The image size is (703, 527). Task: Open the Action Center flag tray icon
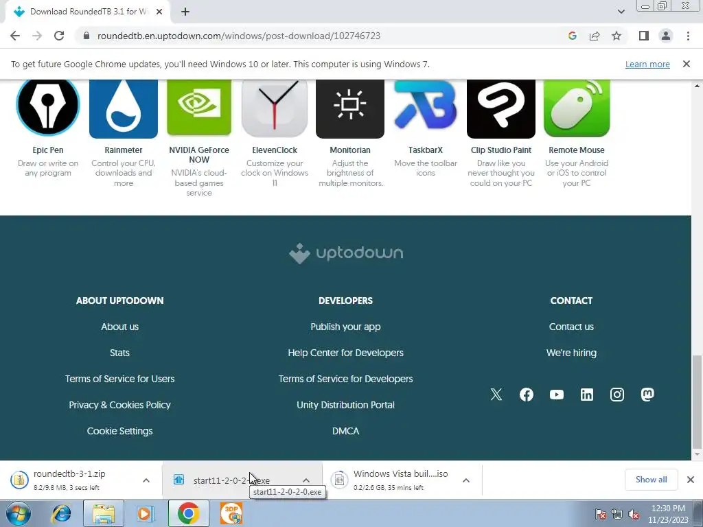601,515
